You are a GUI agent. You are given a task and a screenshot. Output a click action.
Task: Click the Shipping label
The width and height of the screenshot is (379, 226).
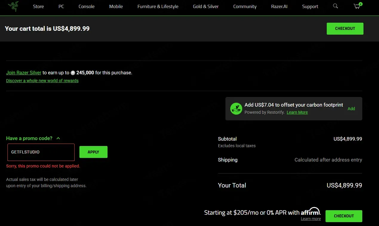click(x=228, y=160)
